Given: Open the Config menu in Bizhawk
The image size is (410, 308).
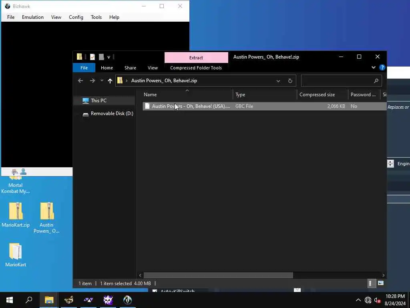Looking at the screenshot, I should 76,17.
